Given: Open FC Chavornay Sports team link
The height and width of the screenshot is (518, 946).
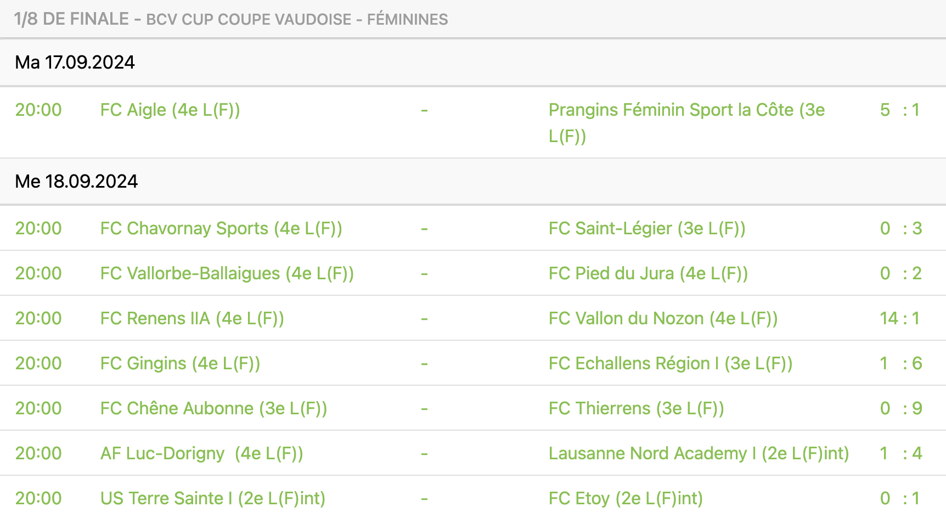Looking at the screenshot, I should (221, 228).
